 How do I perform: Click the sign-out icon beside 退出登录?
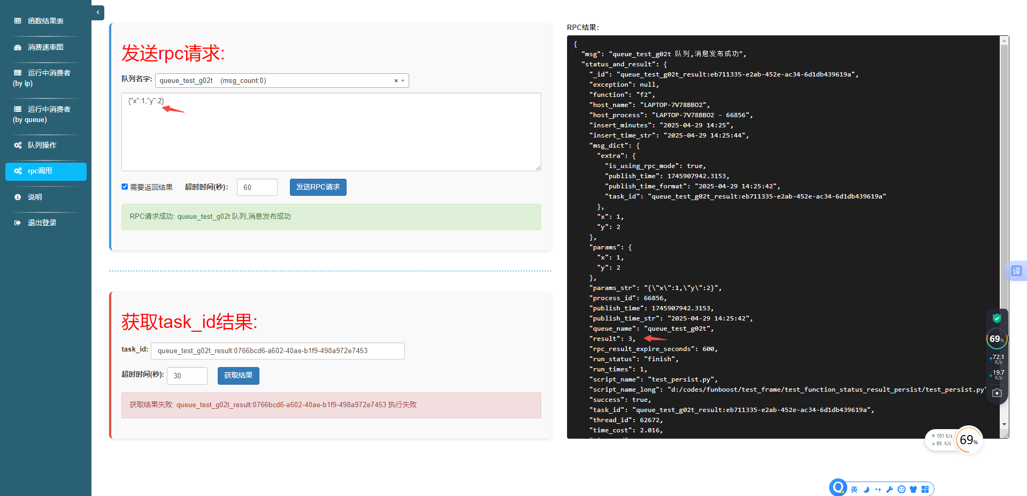pyautogui.click(x=18, y=223)
